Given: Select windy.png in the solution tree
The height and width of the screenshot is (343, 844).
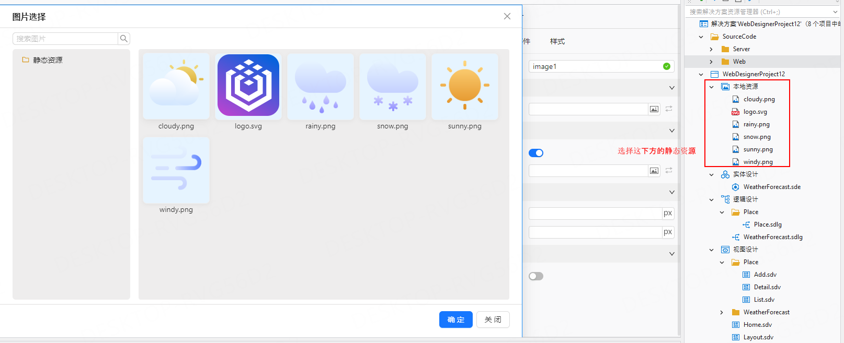Looking at the screenshot, I should [758, 162].
